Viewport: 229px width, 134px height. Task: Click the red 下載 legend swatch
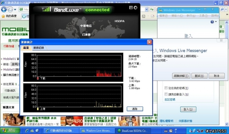pos(38,79)
